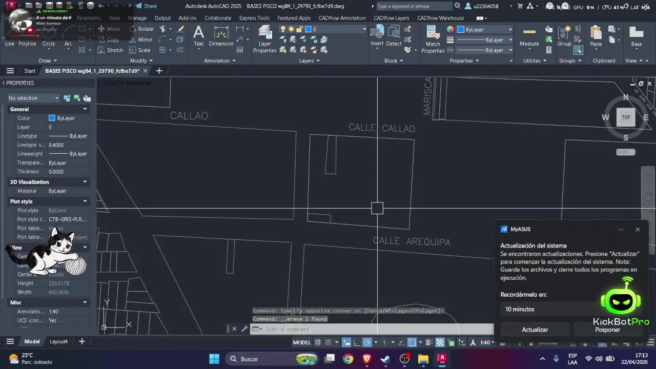Toggle drawing grid display in status bar
Screen dimensions: 656x369
[318, 342]
